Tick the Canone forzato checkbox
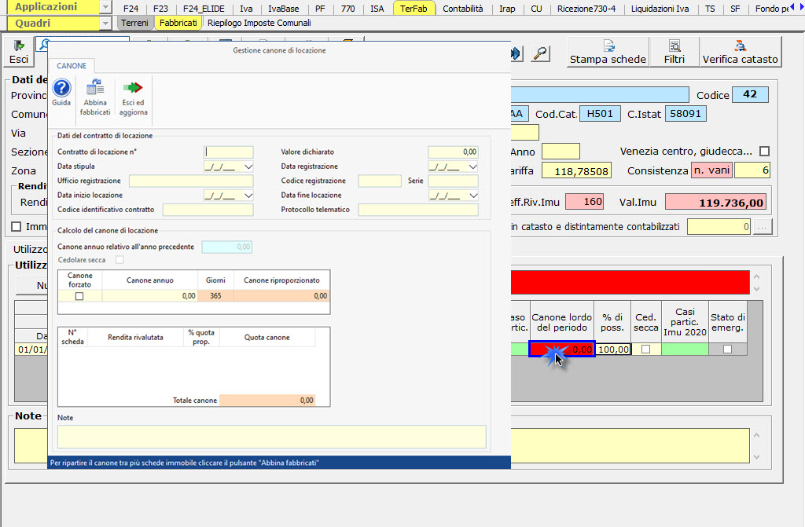The height and width of the screenshot is (527, 805). tap(79, 296)
